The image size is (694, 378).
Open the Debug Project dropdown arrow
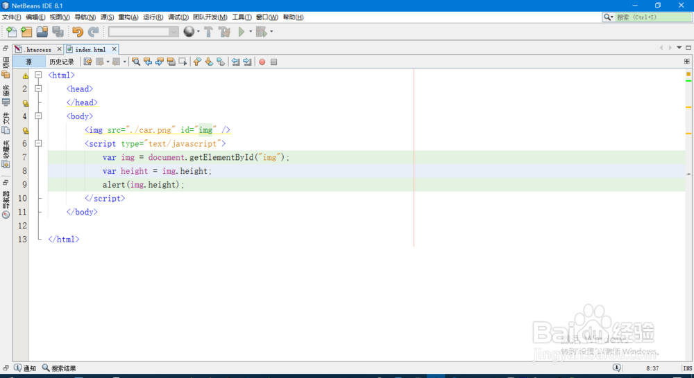(271, 32)
